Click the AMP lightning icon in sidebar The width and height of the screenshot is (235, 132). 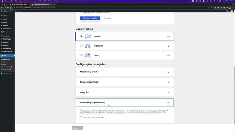click(x=1, y=56)
